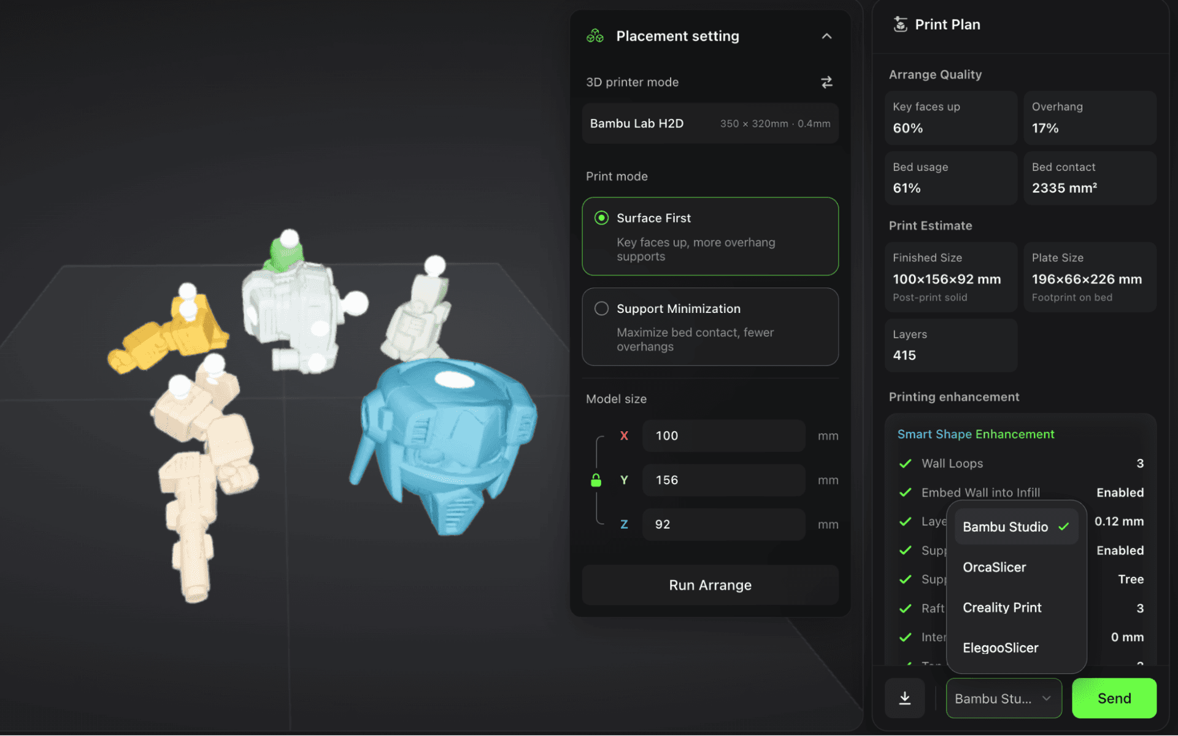This screenshot has height=736, width=1178.
Task: Click the Wall Loops value 3
Action: (1140, 464)
